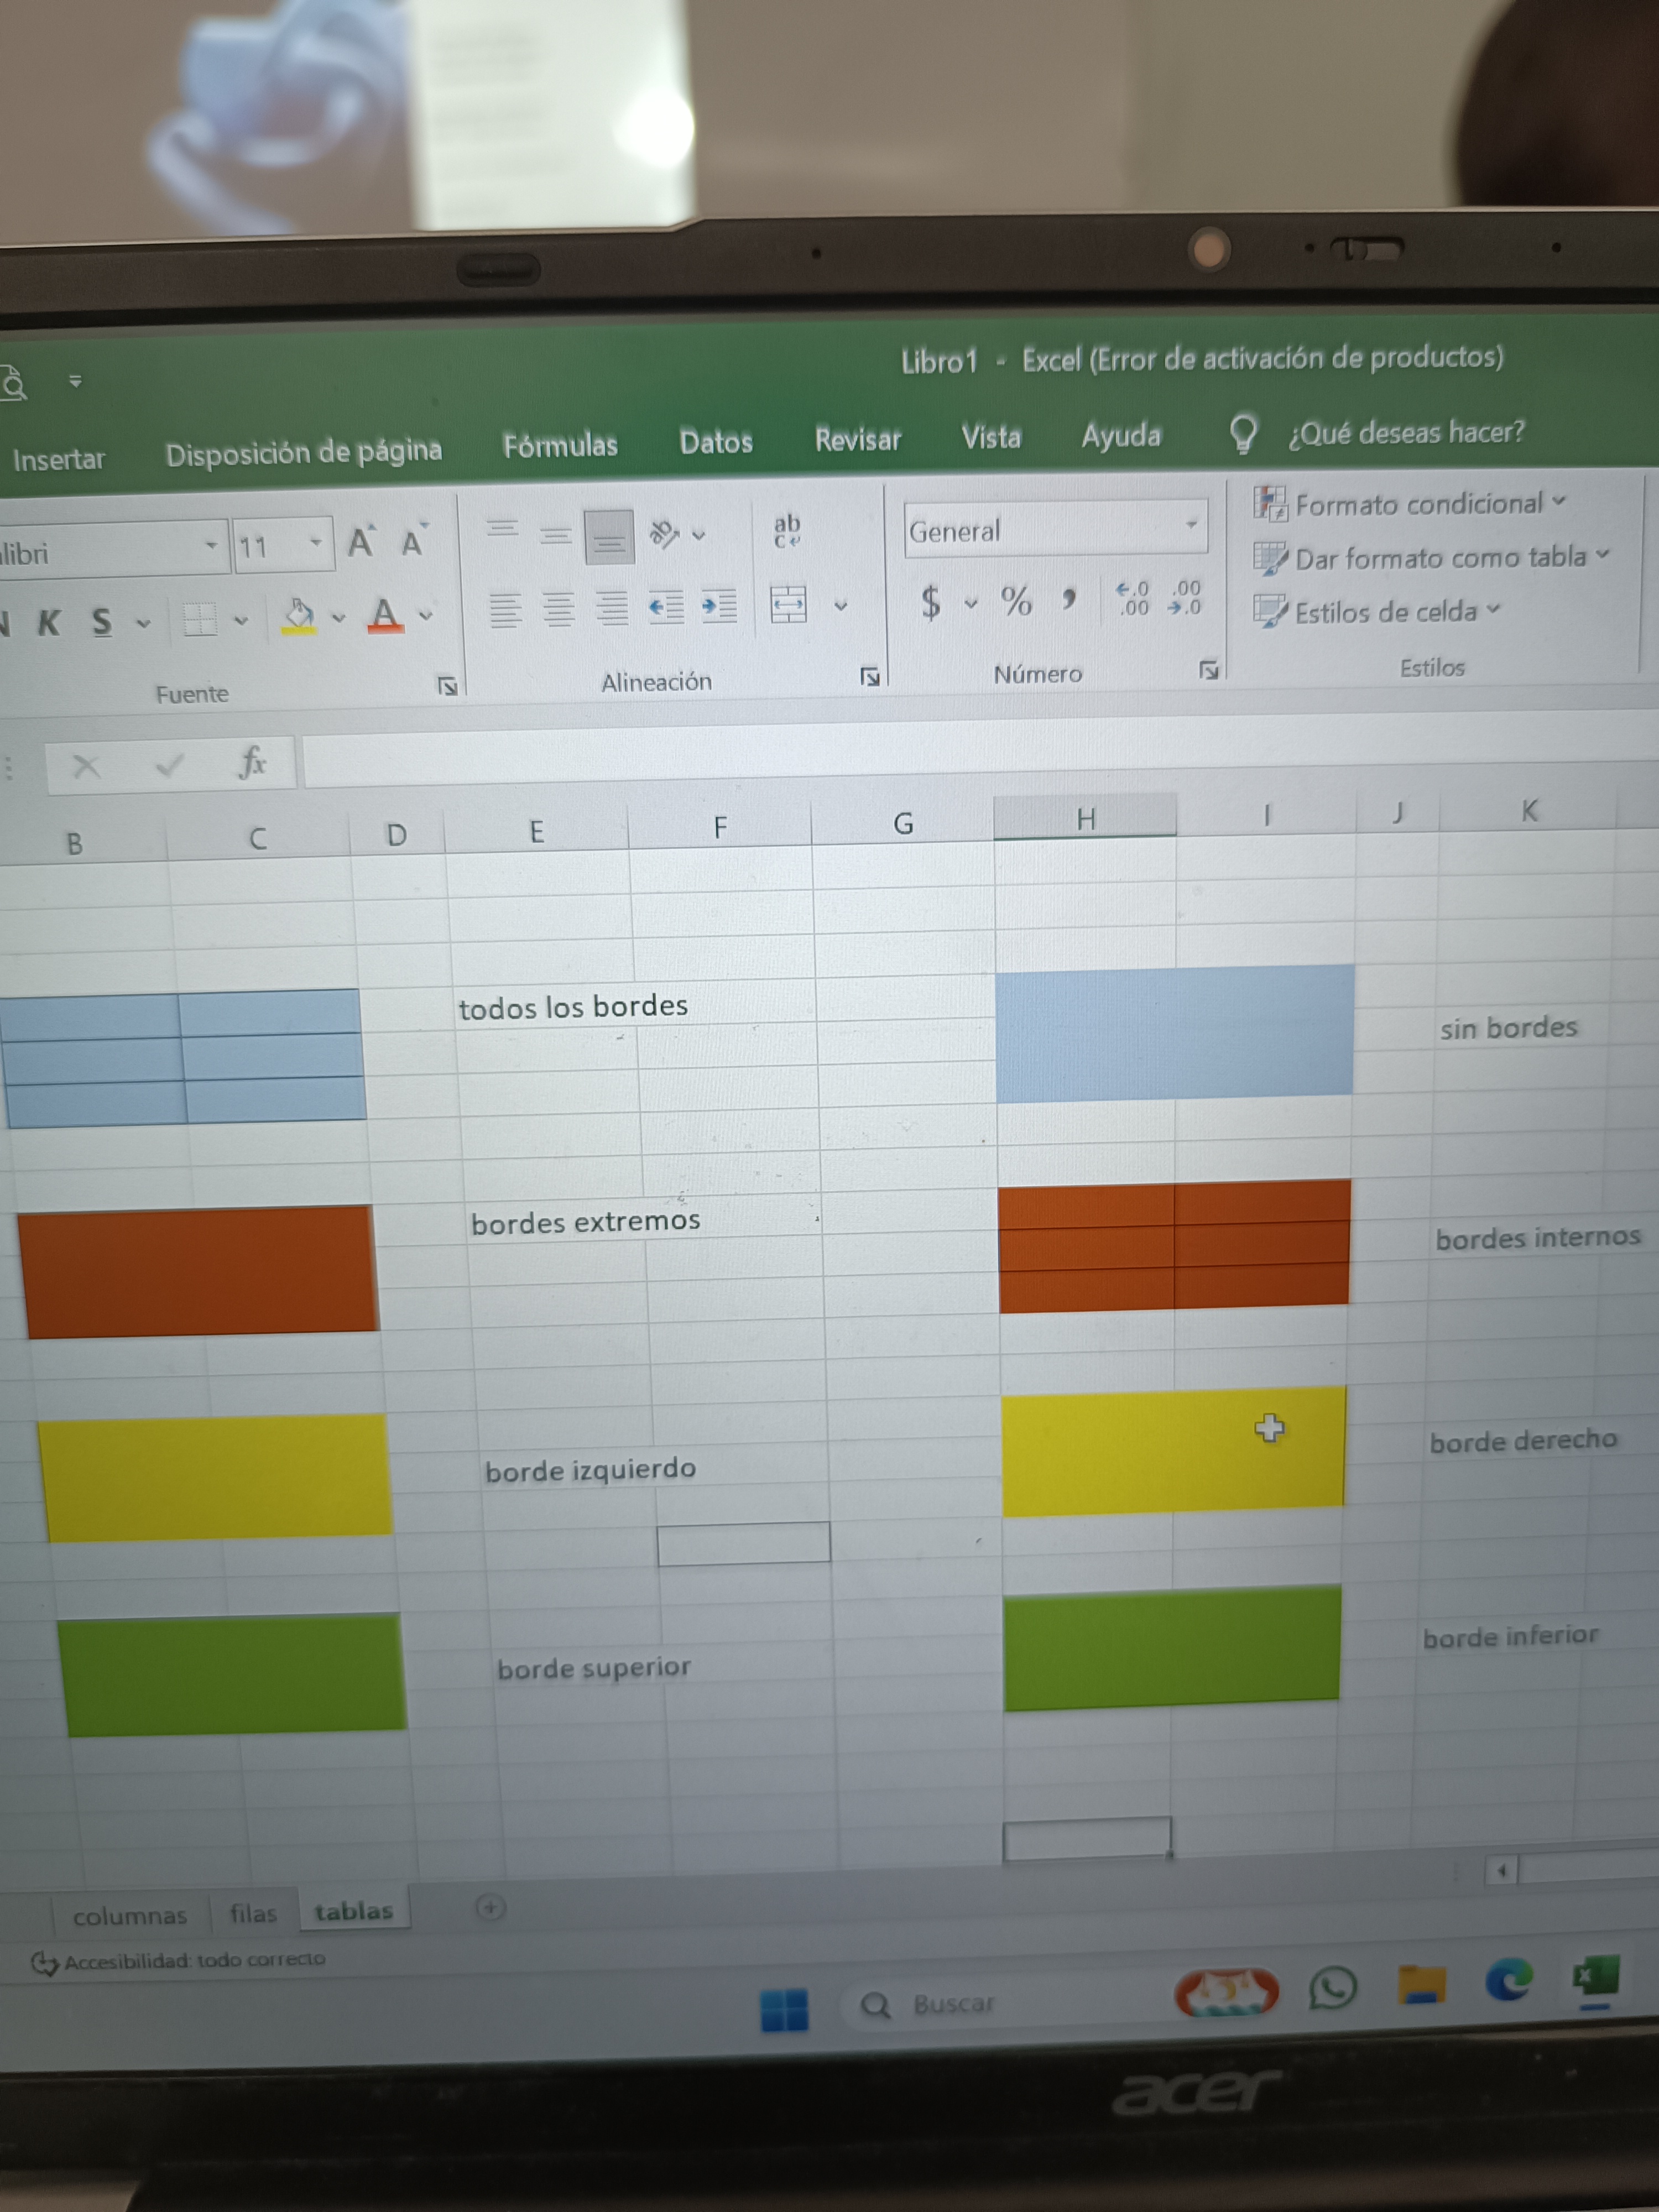Click the red font color icon

[385, 615]
